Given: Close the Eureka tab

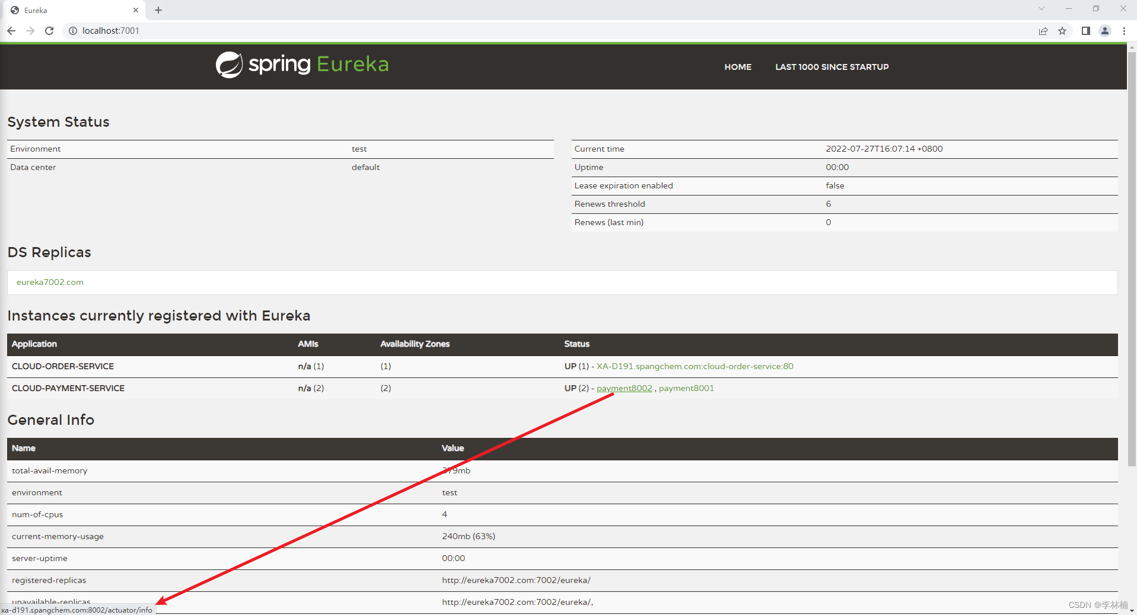Looking at the screenshot, I should click(x=136, y=10).
